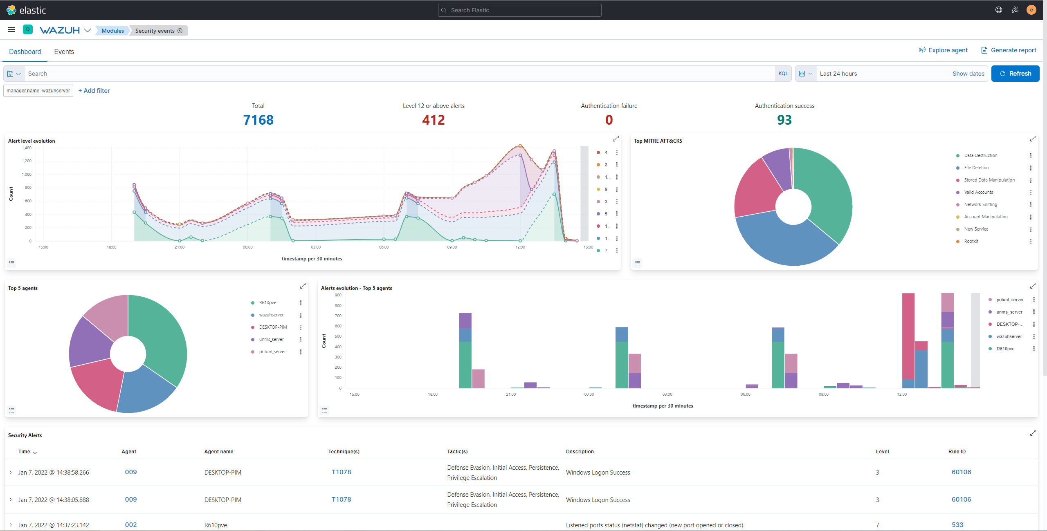Image resolution: width=1047 pixels, height=531 pixels.
Task: Expand the first security alert row
Action: 11,472
